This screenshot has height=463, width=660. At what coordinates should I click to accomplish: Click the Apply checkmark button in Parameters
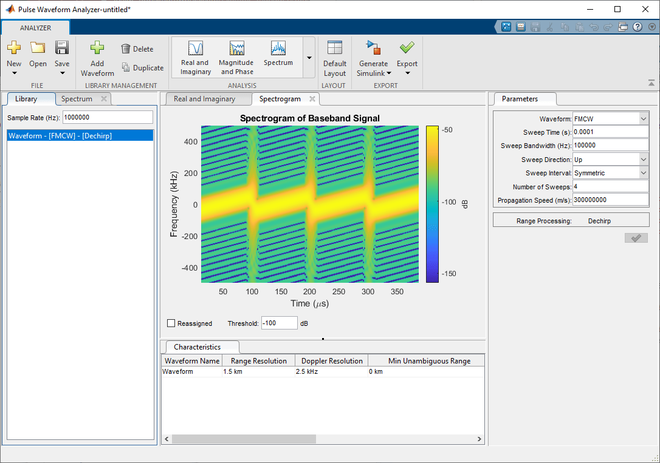pyautogui.click(x=636, y=238)
